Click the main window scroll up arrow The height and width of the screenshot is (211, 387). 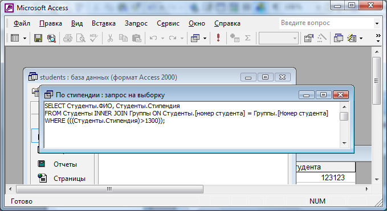pyautogui.click(x=376, y=51)
